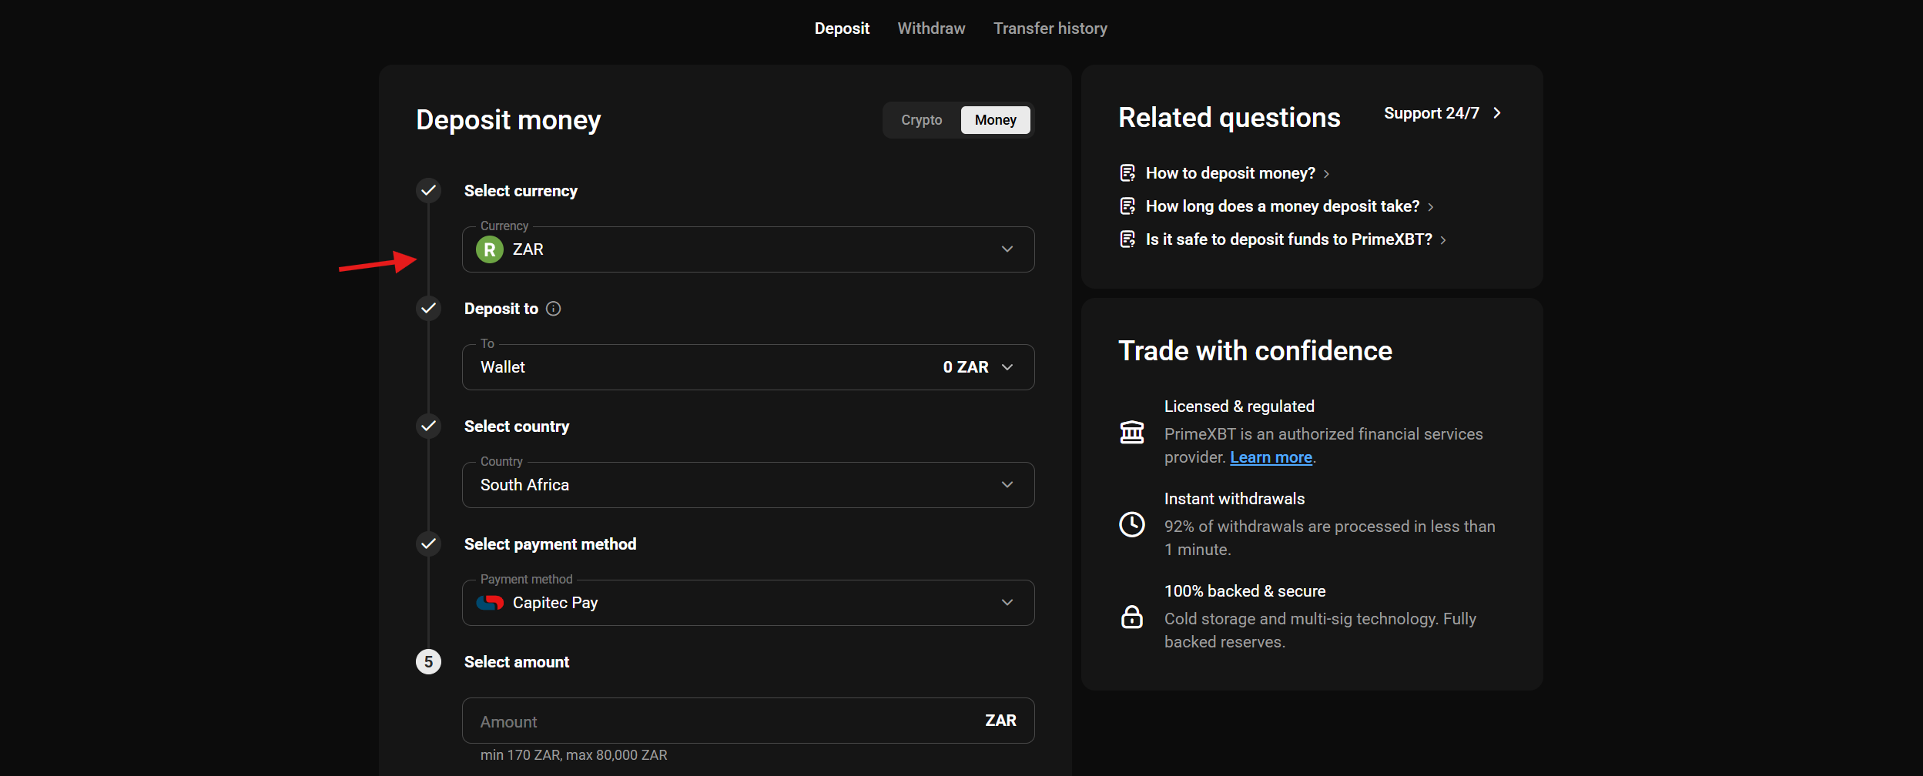The width and height of the screenshot is (1923, 776).
Task: Click the lock icon for backed reserves
Action: click(1132, 616)
